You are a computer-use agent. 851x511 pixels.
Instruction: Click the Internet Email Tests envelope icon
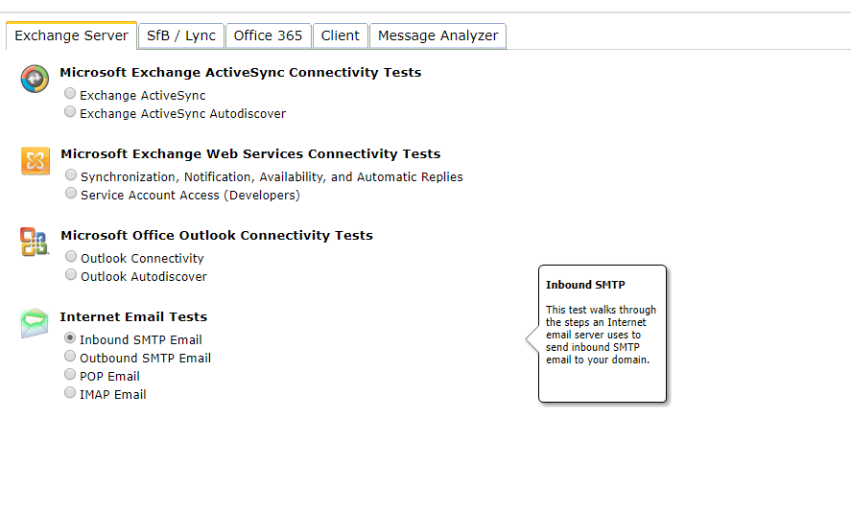click(x=35, y=323)
